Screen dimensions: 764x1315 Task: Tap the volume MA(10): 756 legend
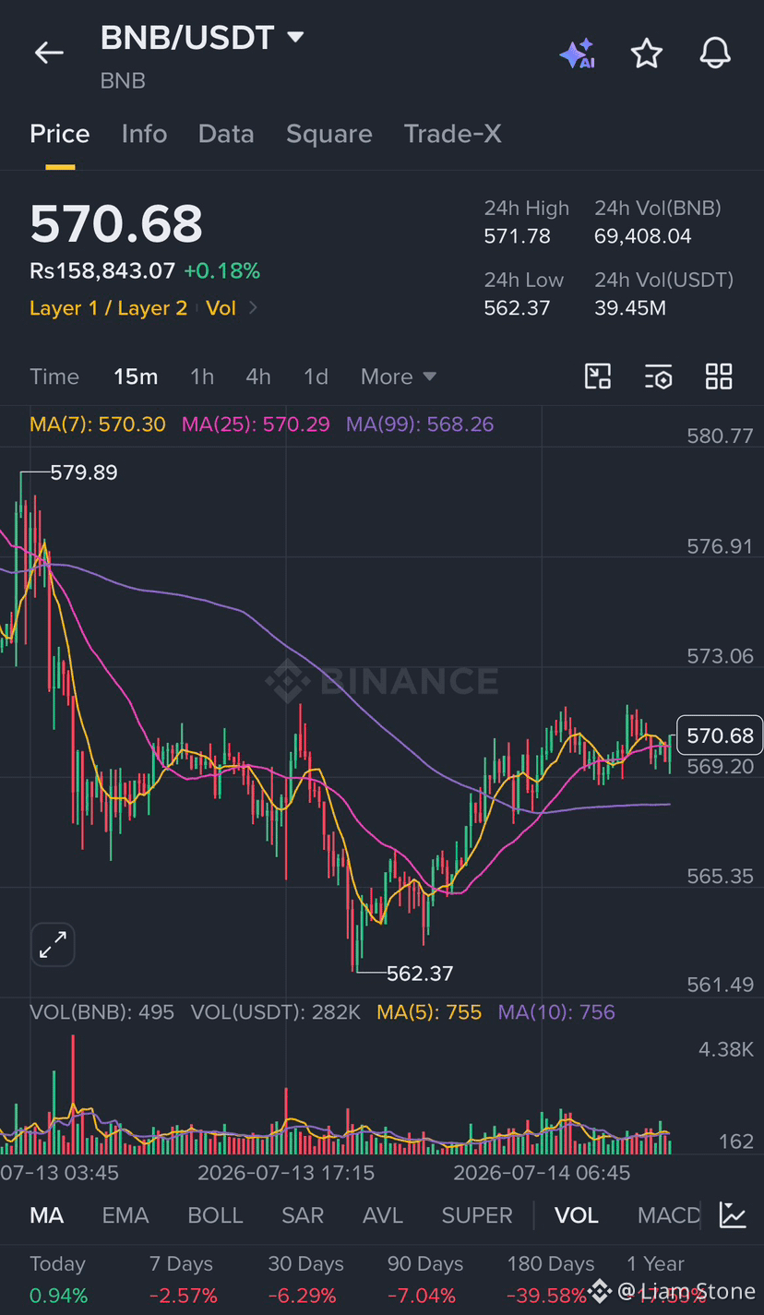click(x=556, y=1012)
